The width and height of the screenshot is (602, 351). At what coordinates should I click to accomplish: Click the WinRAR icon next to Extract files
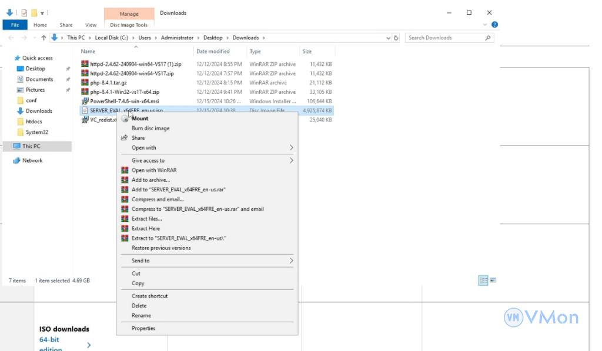(x=125, y=219)
